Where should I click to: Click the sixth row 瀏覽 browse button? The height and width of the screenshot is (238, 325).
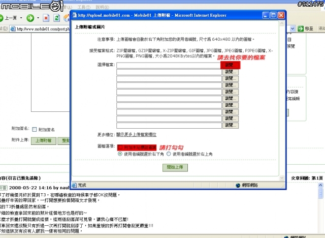tap(231, 99)
